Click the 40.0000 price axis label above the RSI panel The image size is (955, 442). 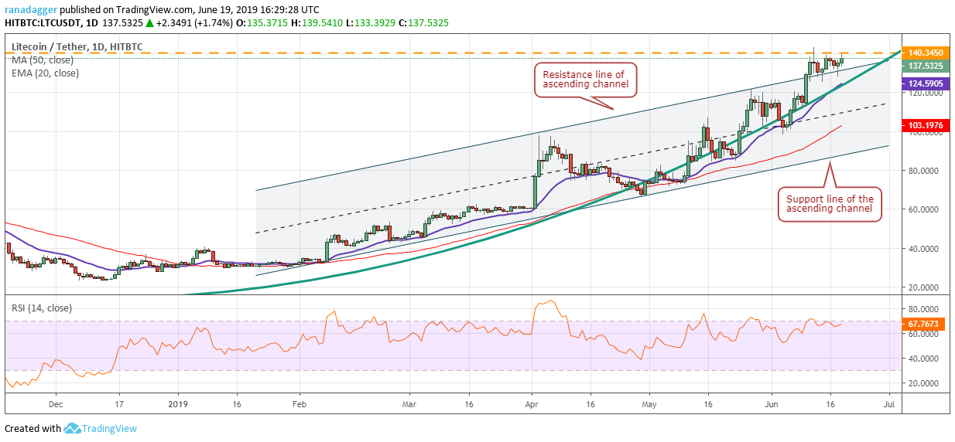point(924,249)
